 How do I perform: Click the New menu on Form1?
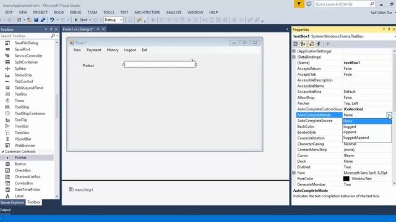(x=77, y=50)
